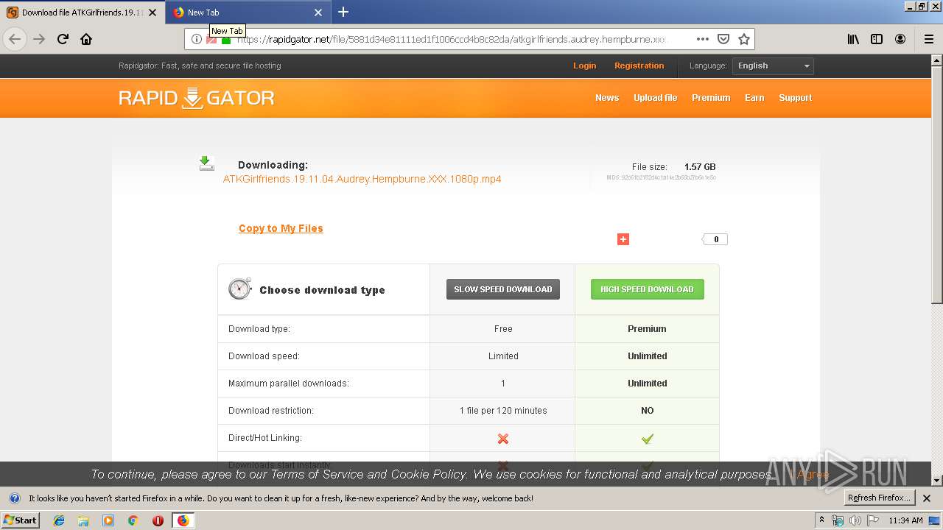Close the New Tab tab
This screenshot has height=530, width=943.
(318, 13)
